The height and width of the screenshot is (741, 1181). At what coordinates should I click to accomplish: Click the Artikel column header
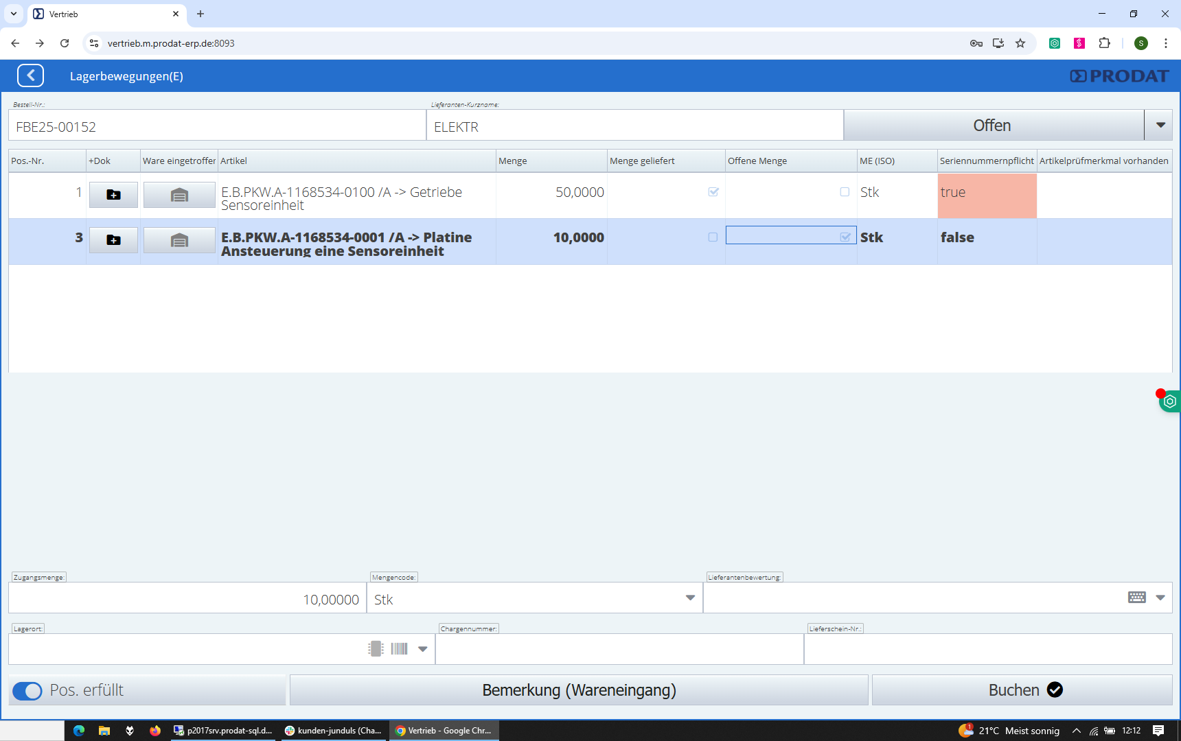[356, 161]
